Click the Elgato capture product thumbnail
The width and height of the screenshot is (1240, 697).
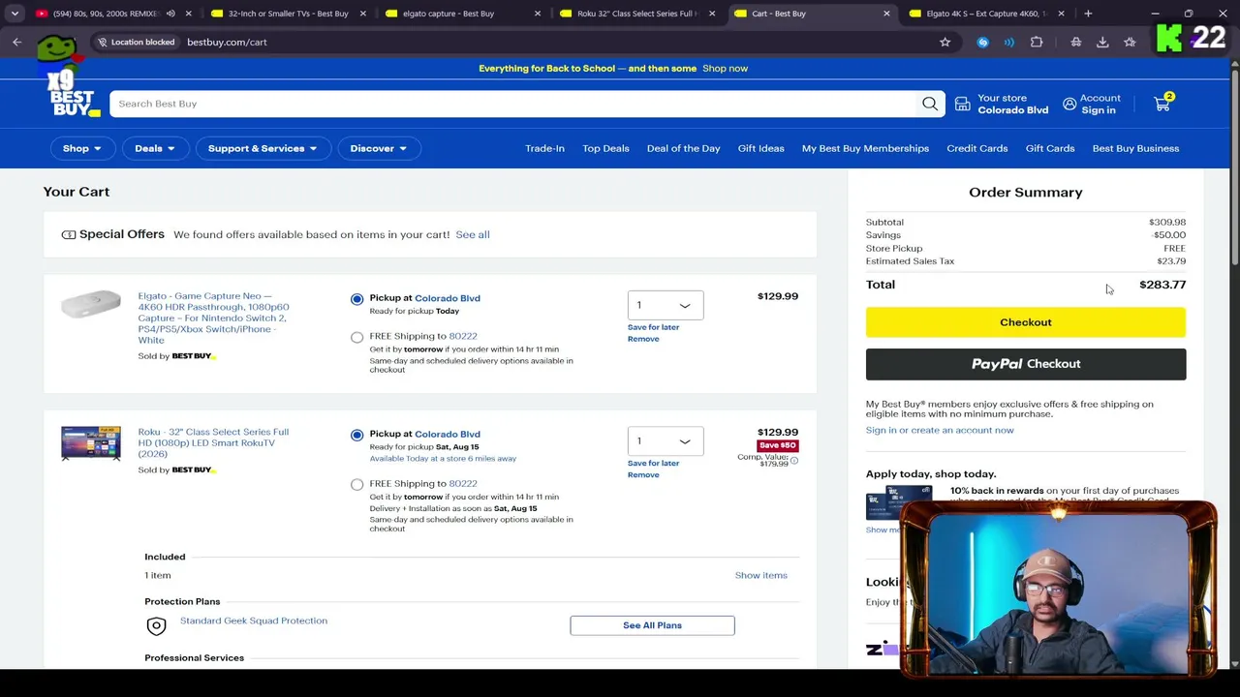[91, 305]
